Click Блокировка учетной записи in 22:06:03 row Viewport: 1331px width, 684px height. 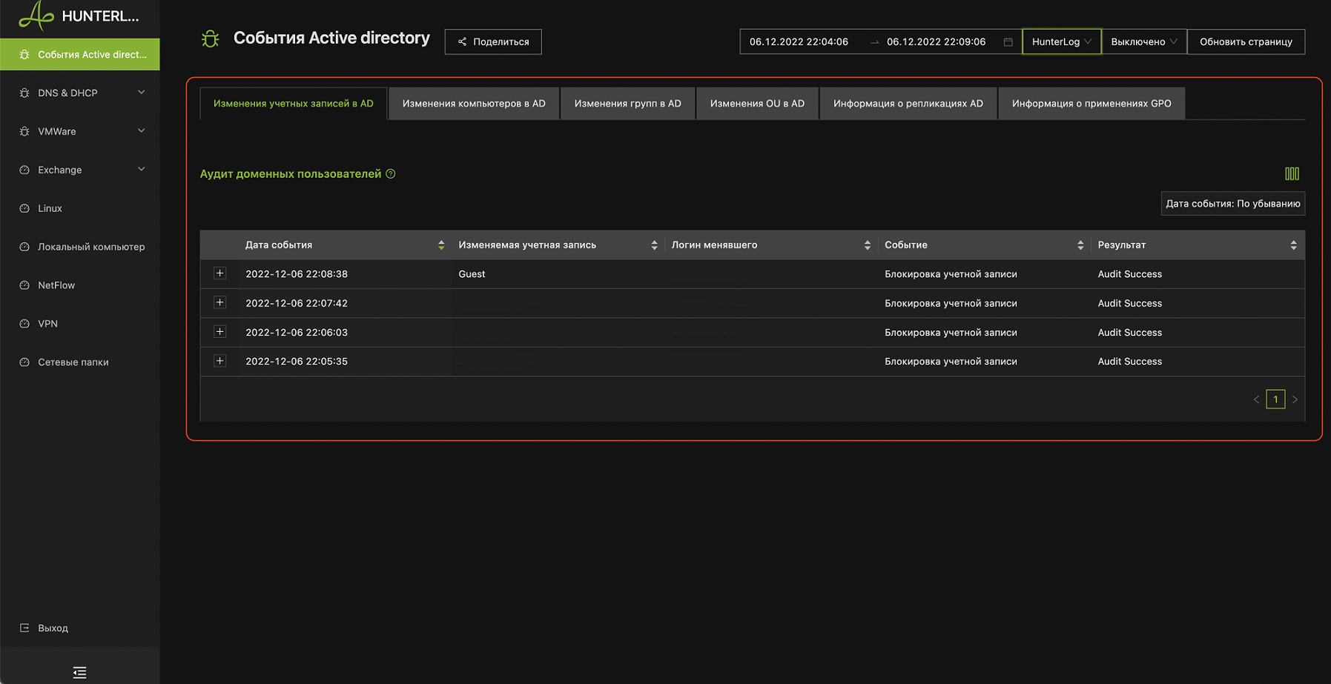pos(951,333)
